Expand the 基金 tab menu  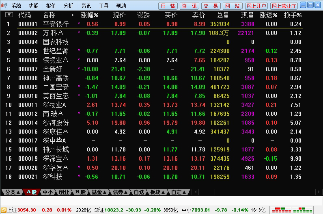pyautogui.click(x=99, y=192)
